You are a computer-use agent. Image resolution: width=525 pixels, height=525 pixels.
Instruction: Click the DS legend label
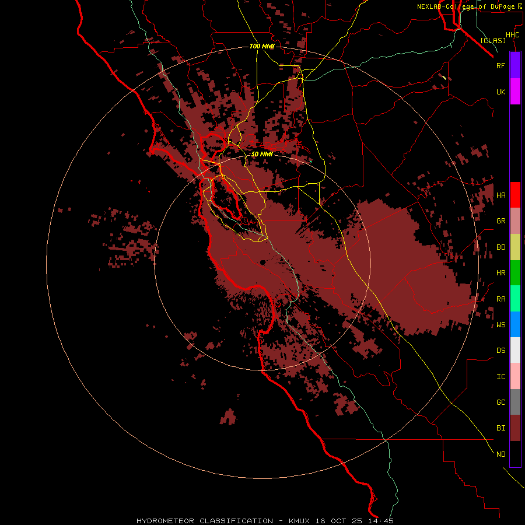click(x=501, y=350)
